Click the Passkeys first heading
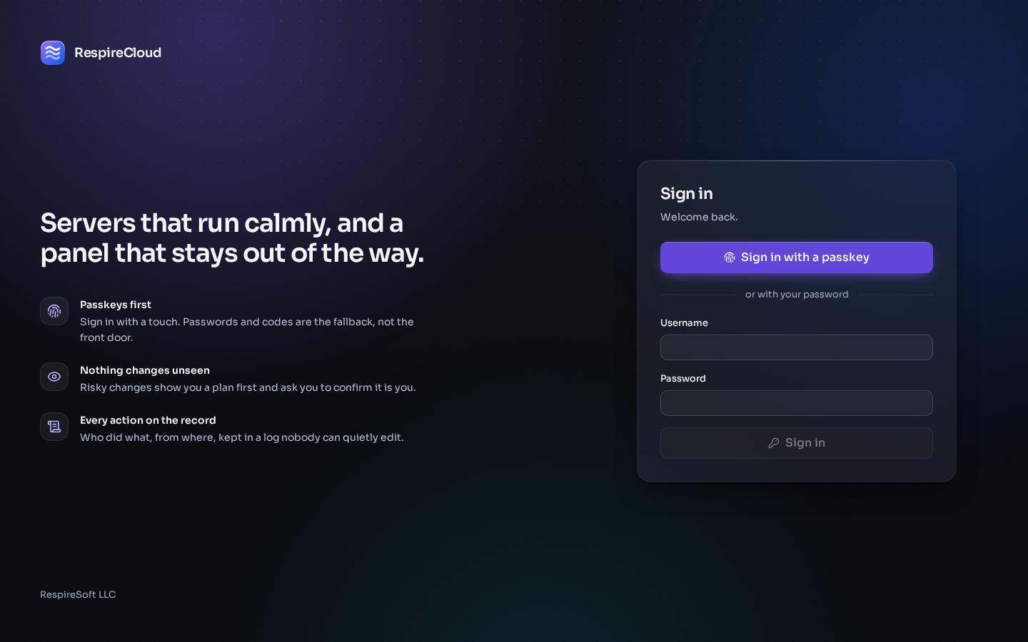This screenshot has width=1028, height=642. pos(116,305)
